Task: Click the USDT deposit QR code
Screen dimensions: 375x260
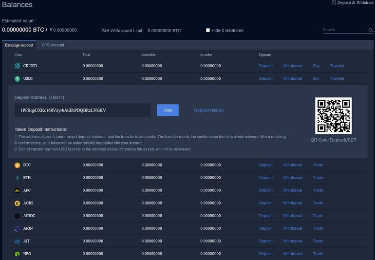Action: coord(333,115)
